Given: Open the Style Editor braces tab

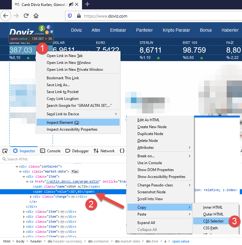Looking at the screenshot, I should (122, 151).
